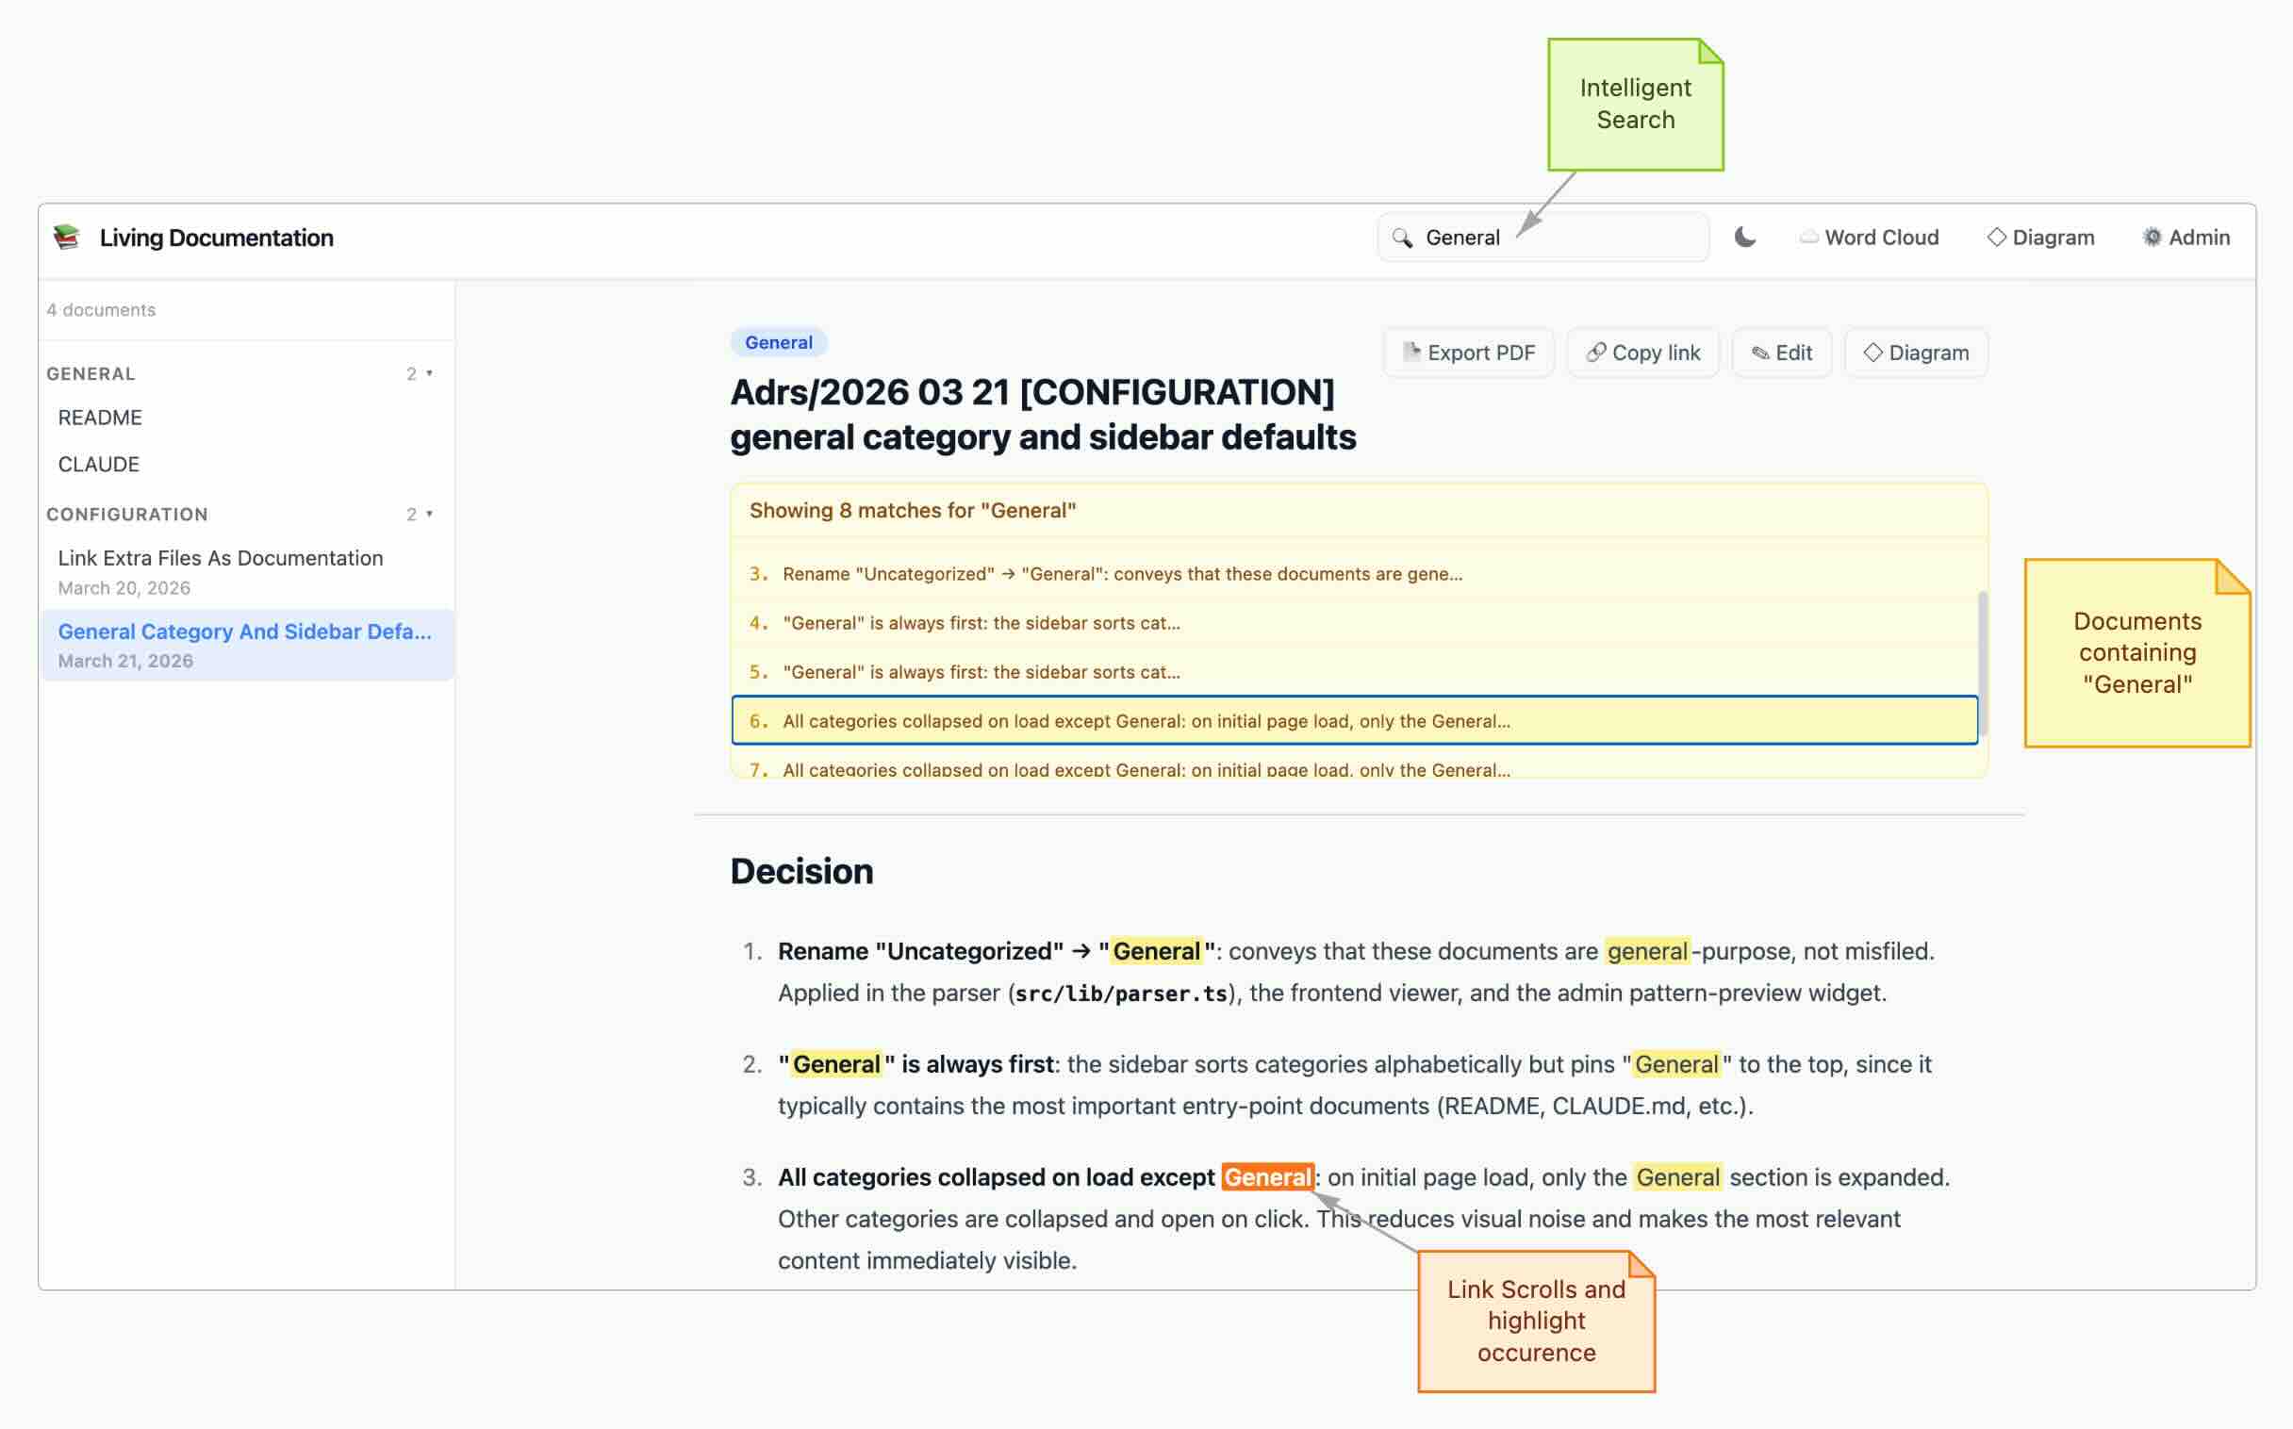Click the search matches list scrollbar
This screenshot has width=2293, height=1429.
[1982, 662]
